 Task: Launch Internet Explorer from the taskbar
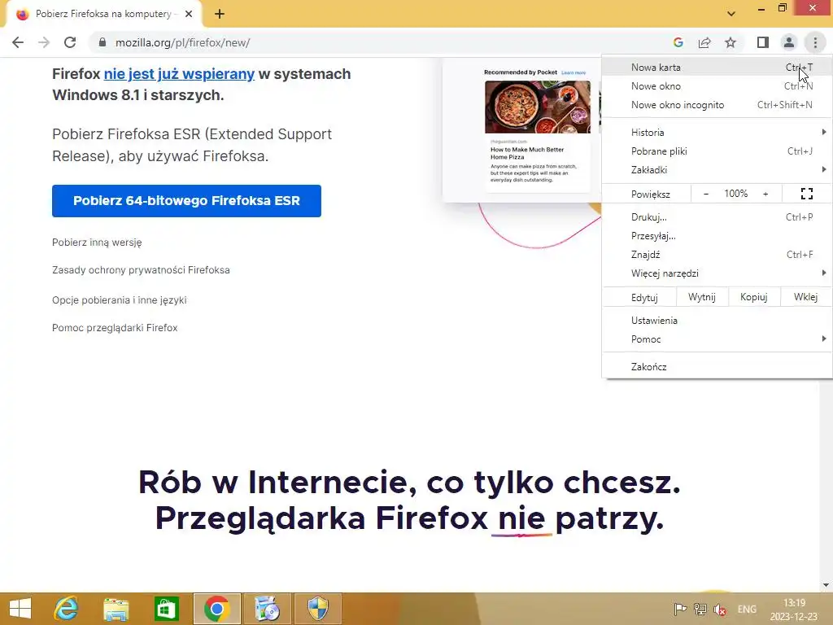[x=67, y=609]
